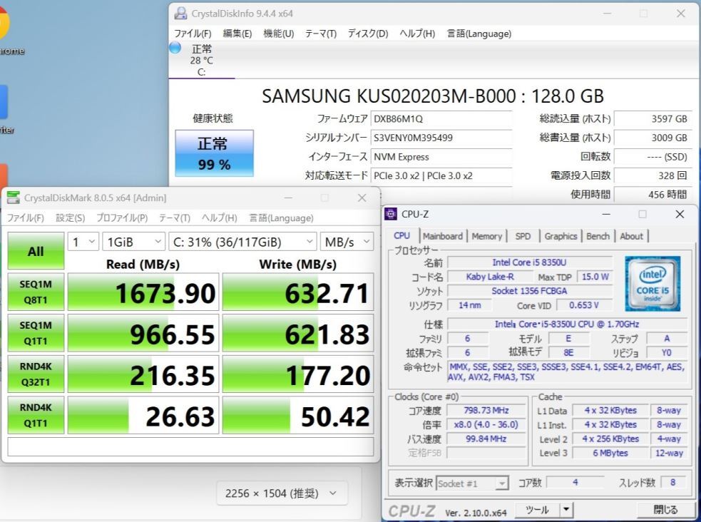Open the 設定(S) menu in CrystalDiskMark
The image size is (701, 522).
[70, 217]
